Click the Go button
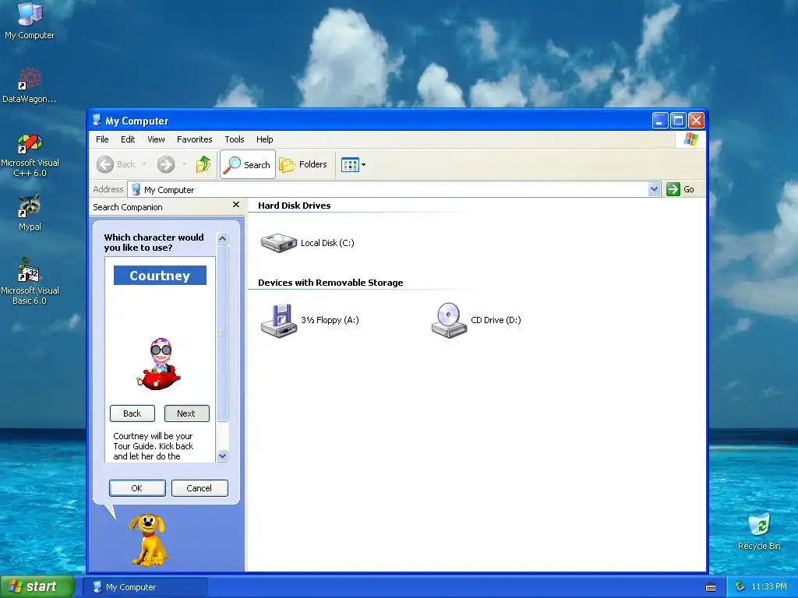 coord(680,189)
